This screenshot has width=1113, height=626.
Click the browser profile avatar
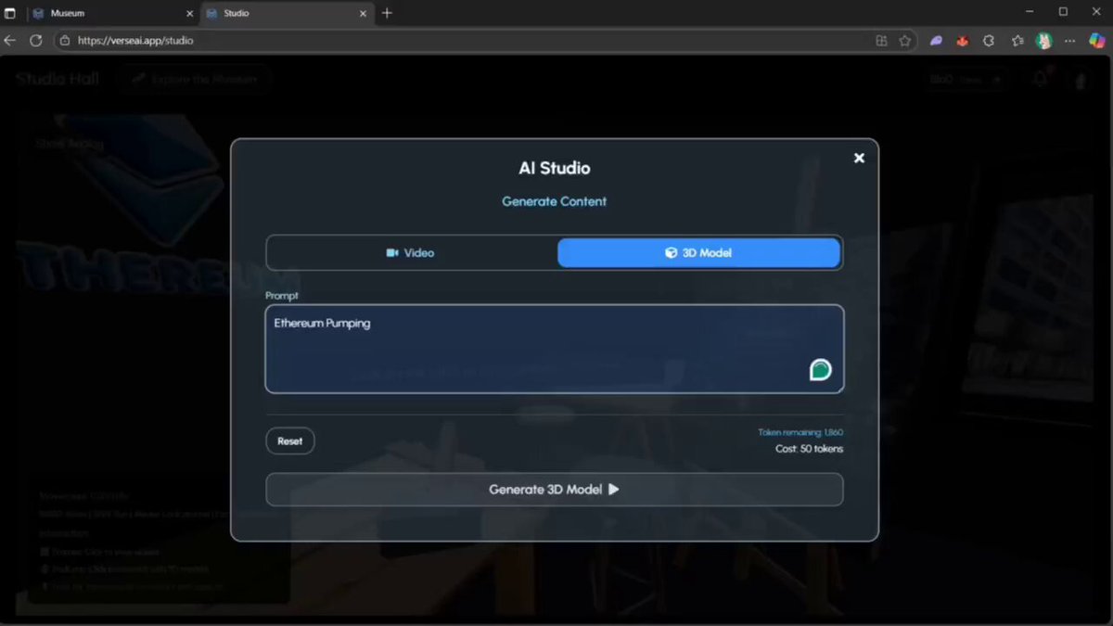(x=1043, y=41)
